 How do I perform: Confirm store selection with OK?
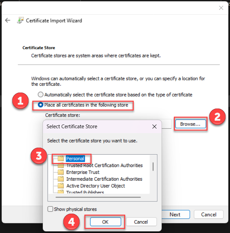(x=105, y=222)
